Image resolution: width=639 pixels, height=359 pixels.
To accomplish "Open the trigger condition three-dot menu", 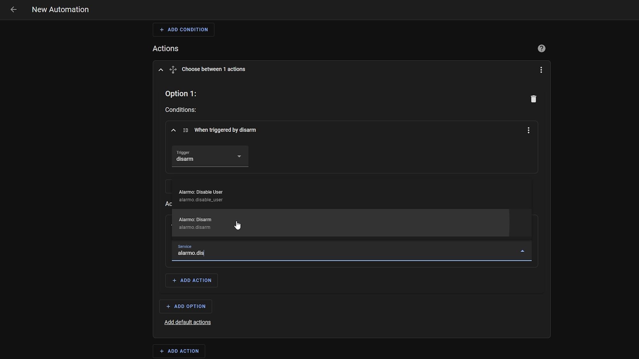I will click(528, 130).
